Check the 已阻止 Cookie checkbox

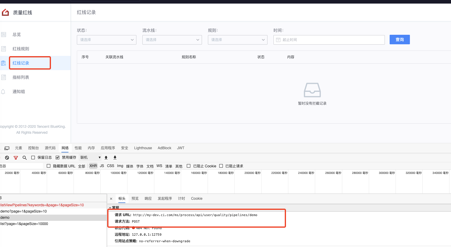point(189,166)
